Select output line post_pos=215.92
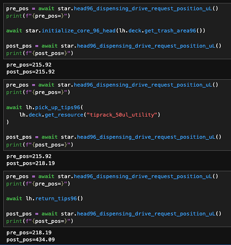Screen dimensions: 231x245 pos(30,72)
